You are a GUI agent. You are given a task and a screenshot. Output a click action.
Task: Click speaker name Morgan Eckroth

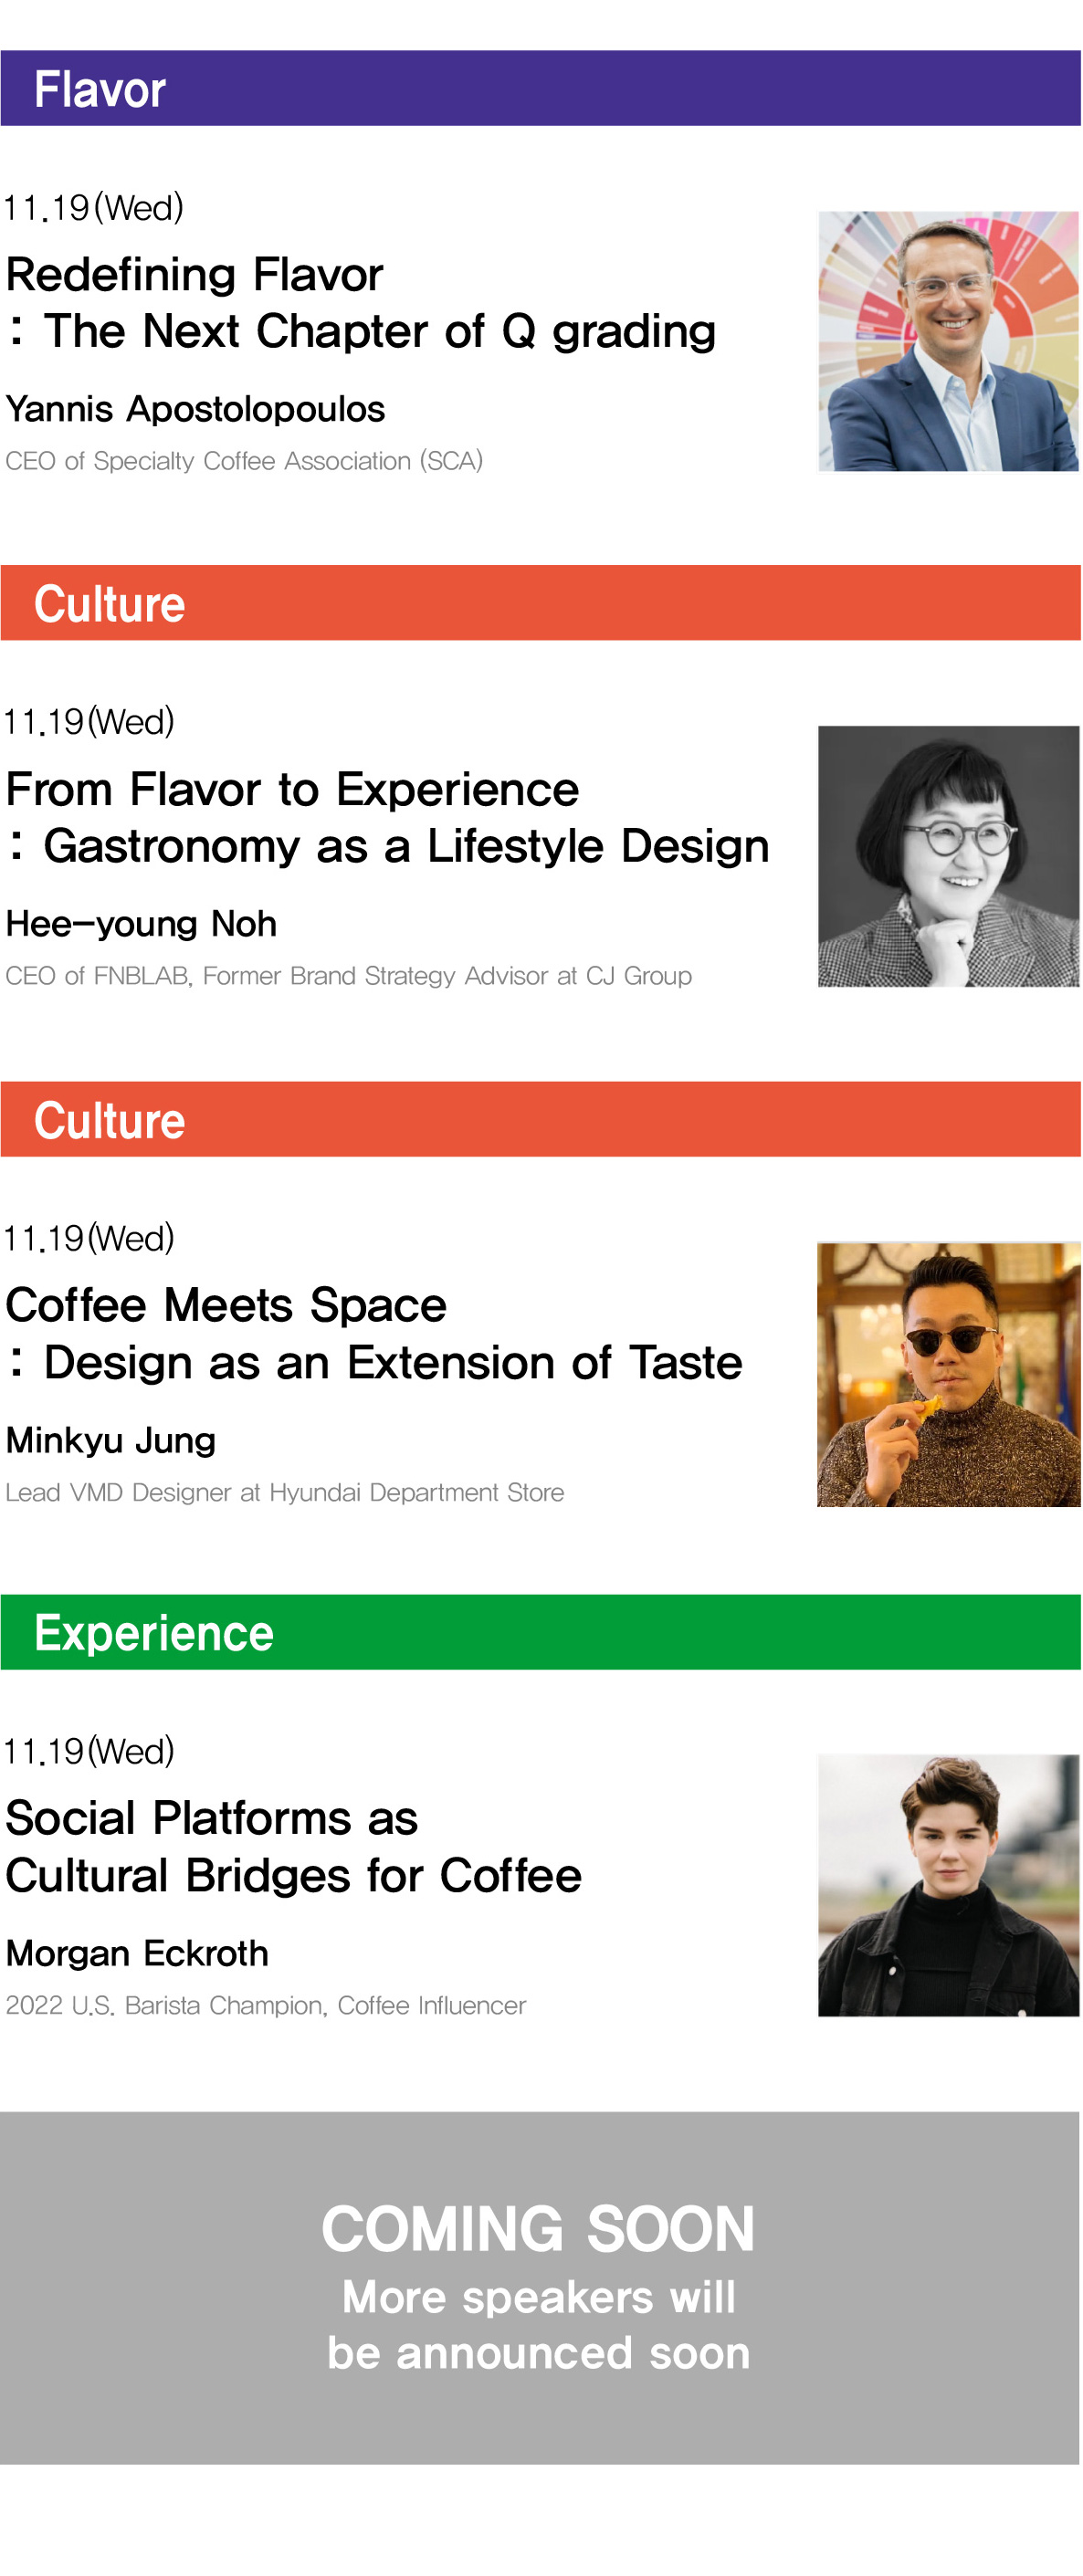click(137, 1953)
